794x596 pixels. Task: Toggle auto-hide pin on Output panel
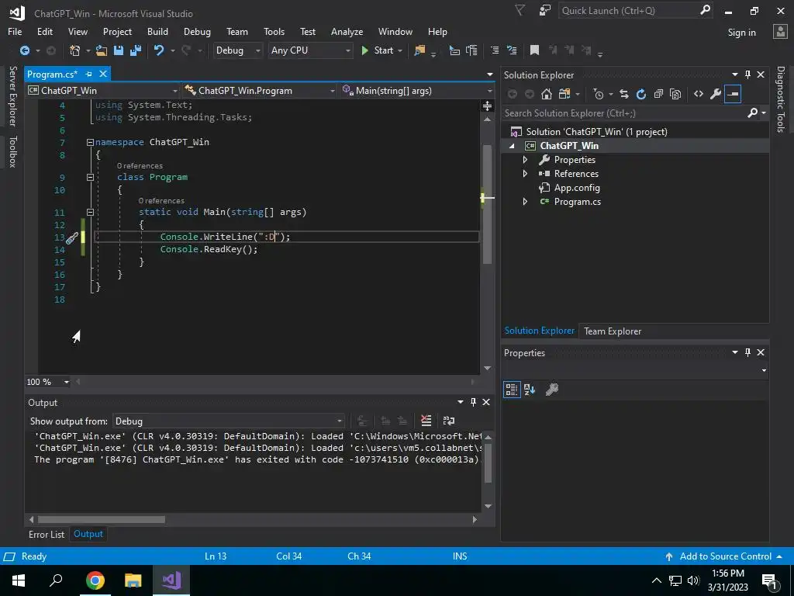tap(474, 402)
